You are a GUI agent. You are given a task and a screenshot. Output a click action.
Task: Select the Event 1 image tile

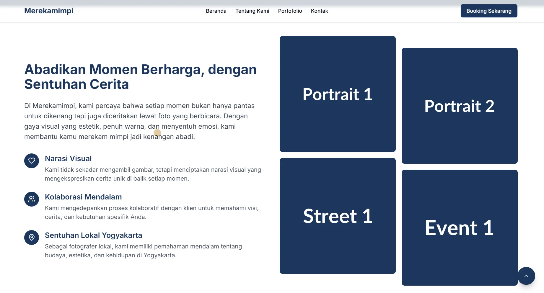pyautogui.click(x=460, y=227)
